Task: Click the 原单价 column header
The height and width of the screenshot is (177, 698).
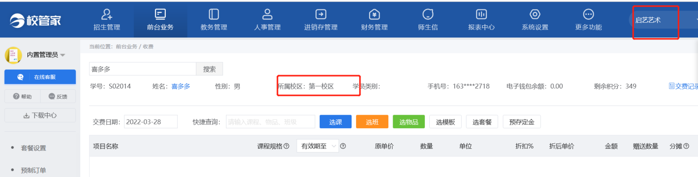Action: click(x=384, y=146)
